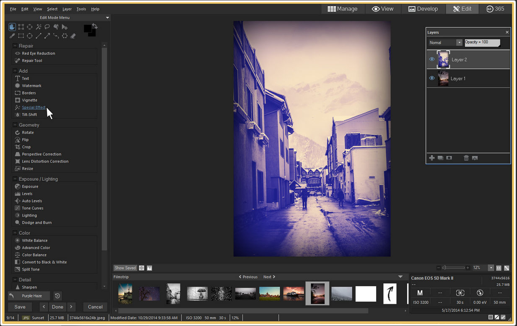
Task: Expand the Edit Mode Menu dropdown
Action: (107, 18)
